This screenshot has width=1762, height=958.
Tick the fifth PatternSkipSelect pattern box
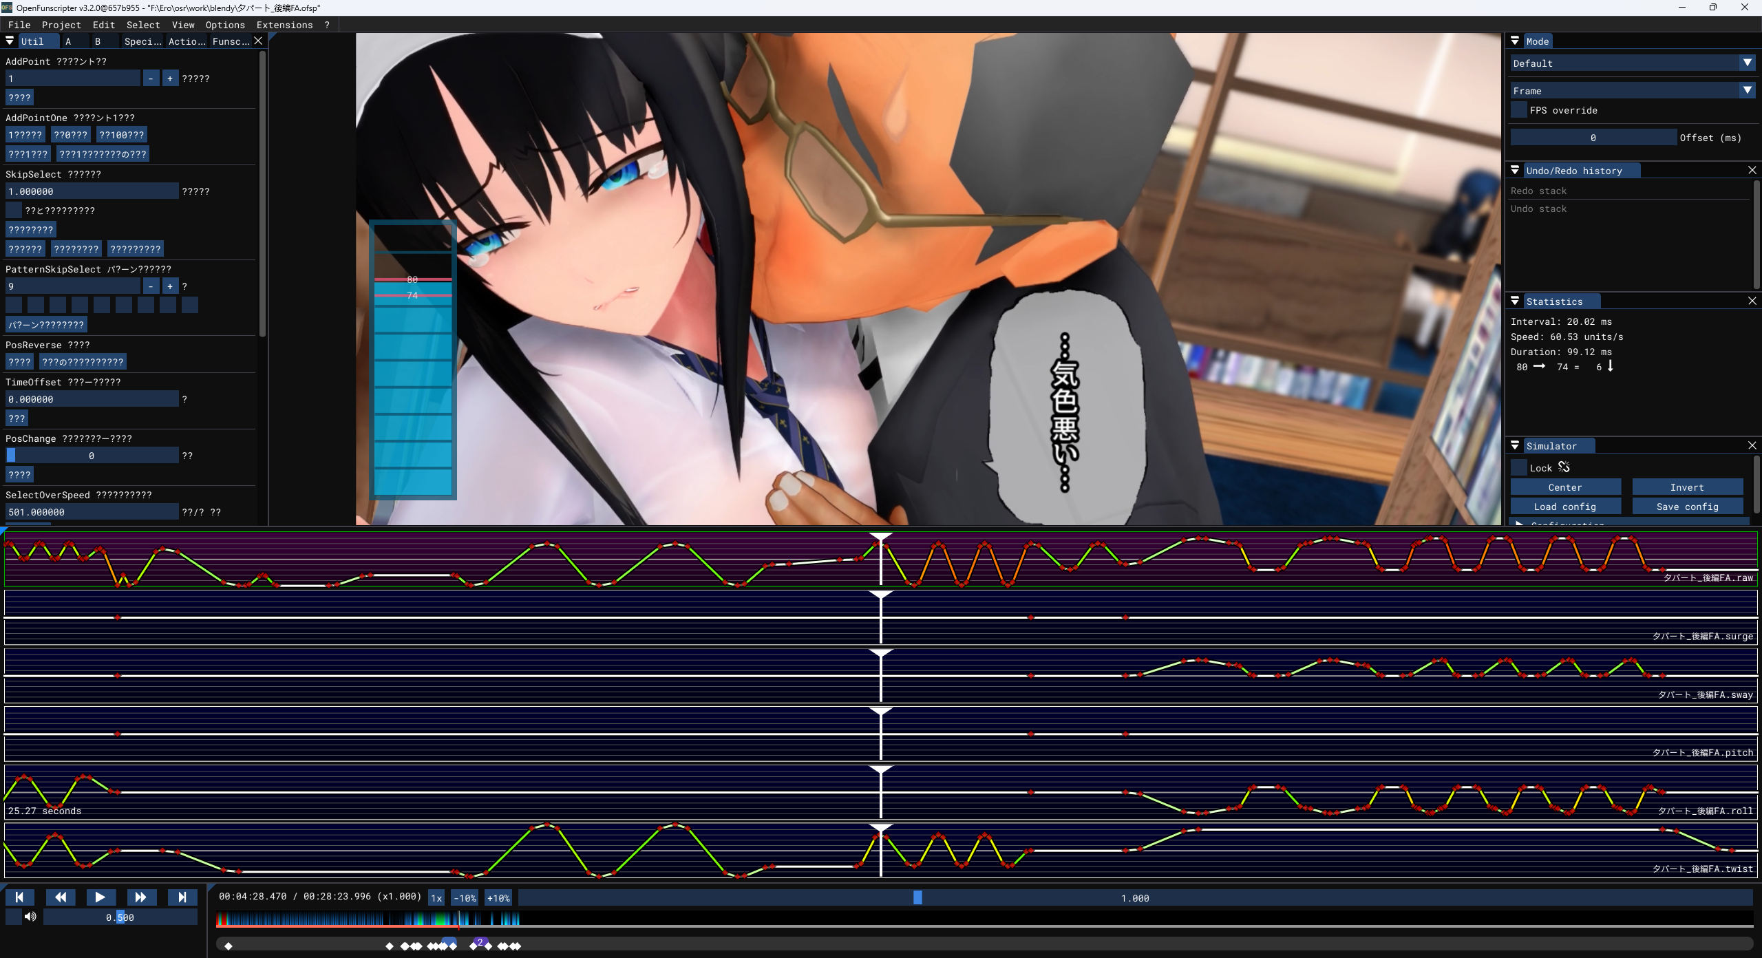click(102, 305)
